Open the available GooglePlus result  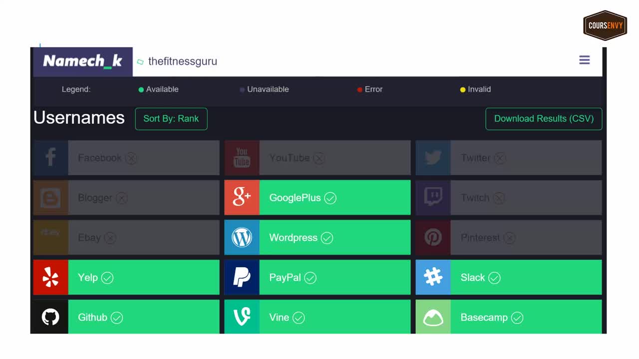318,197
